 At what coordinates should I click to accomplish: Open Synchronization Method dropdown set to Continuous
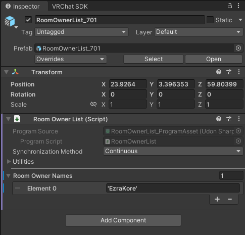click(x=173, y=151)
